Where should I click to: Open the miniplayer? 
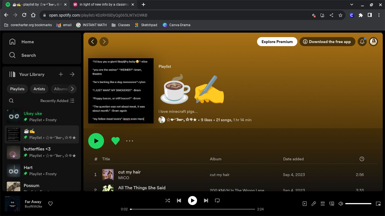click(x=378, y=204)
